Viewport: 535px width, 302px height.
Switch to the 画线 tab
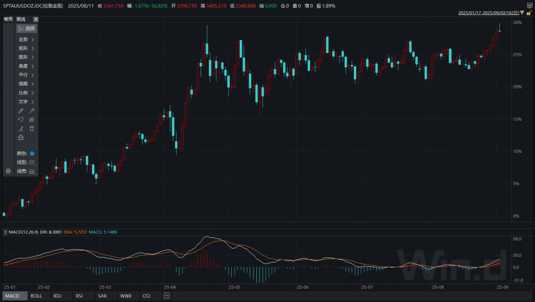click(21, 20)
